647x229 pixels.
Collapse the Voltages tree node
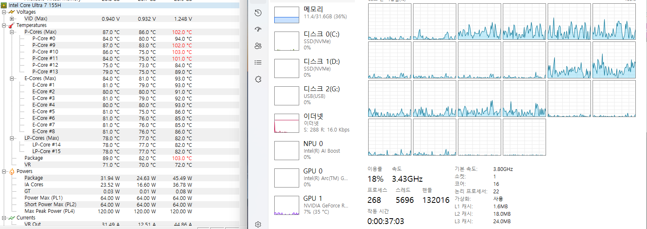point(4,12)
